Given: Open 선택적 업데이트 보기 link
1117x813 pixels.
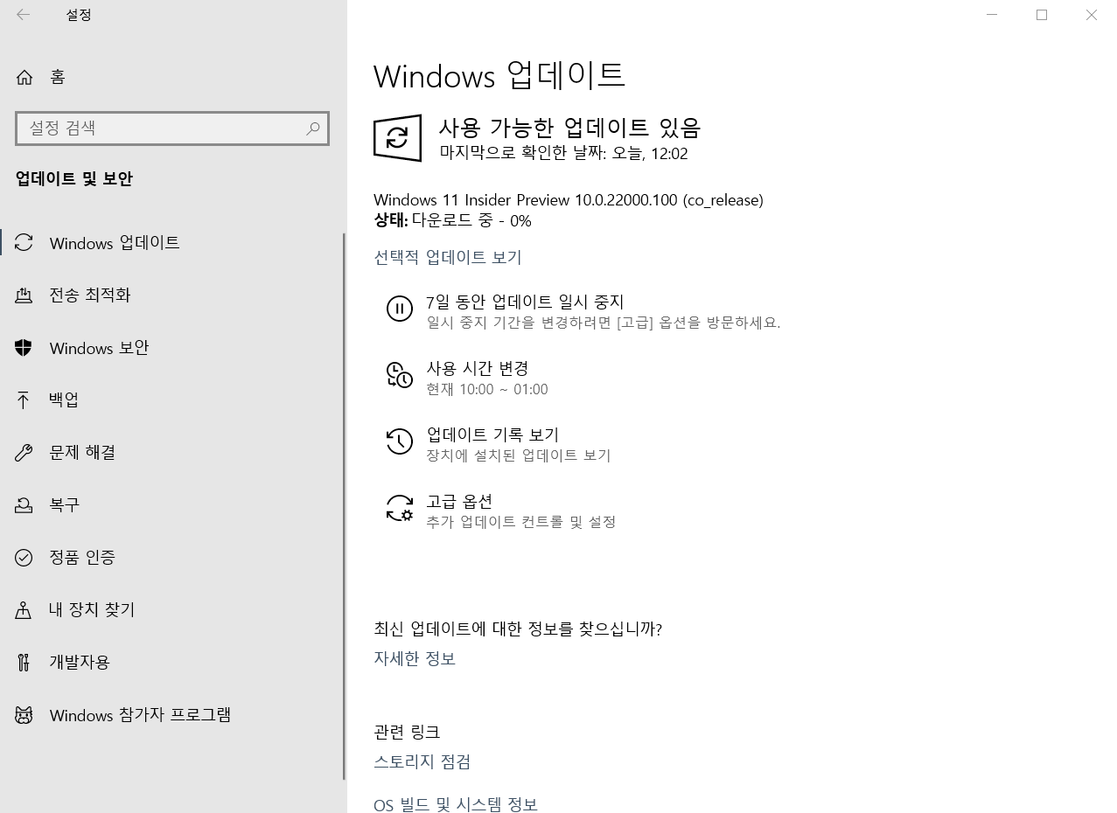Looking at the screenshot, I should pyautogui.click(x=448, y=257).
